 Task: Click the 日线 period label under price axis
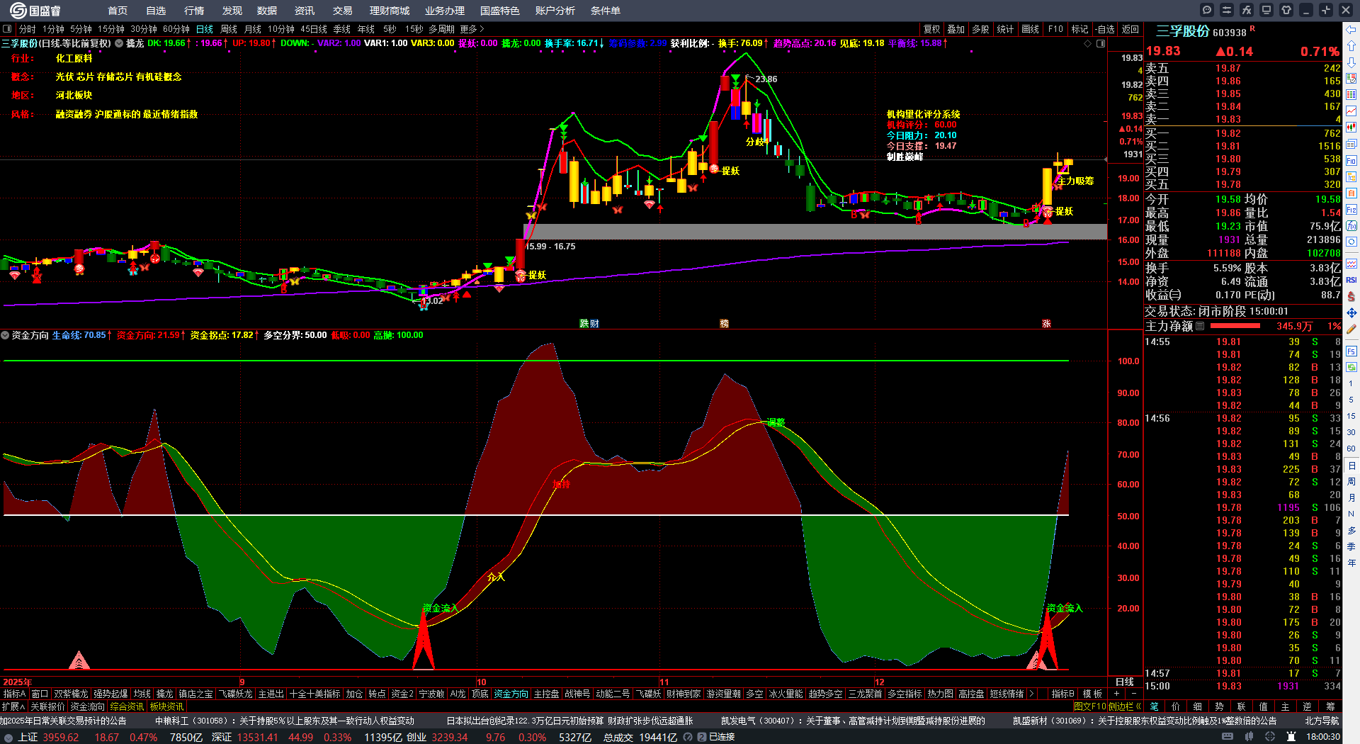tap(1125, 682)
